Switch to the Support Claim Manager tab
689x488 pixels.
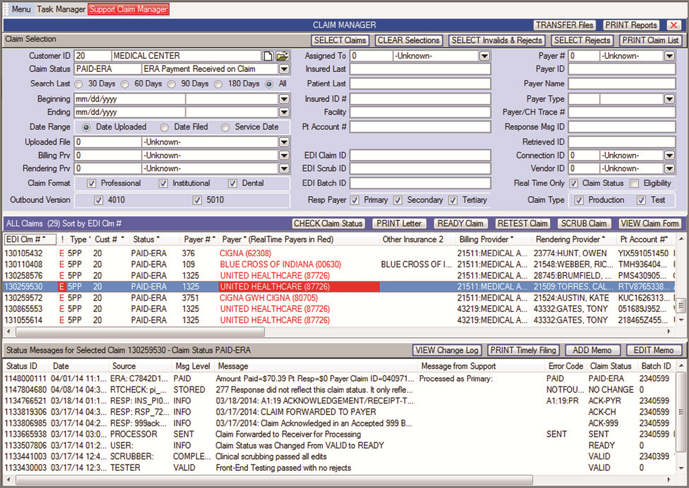[128, 9]
